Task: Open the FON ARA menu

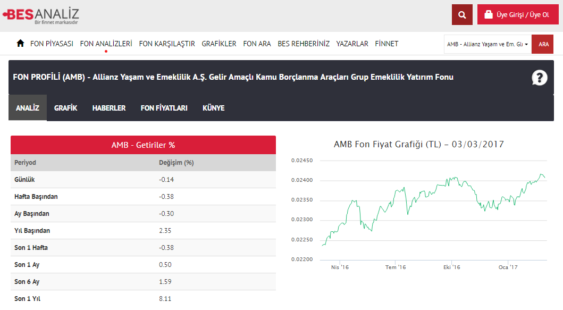Action: 257,44
